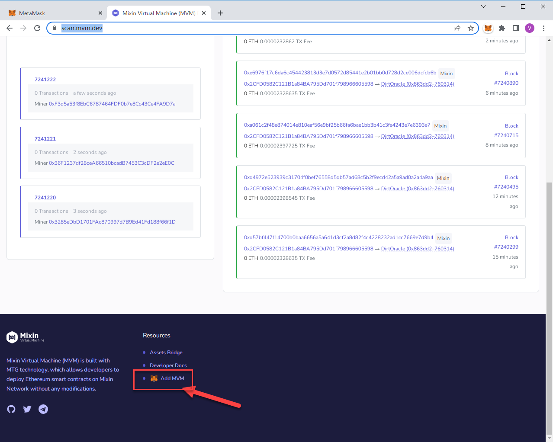Open the Twitter icon in footer
The image size is (553, 442).
[27, 409]
